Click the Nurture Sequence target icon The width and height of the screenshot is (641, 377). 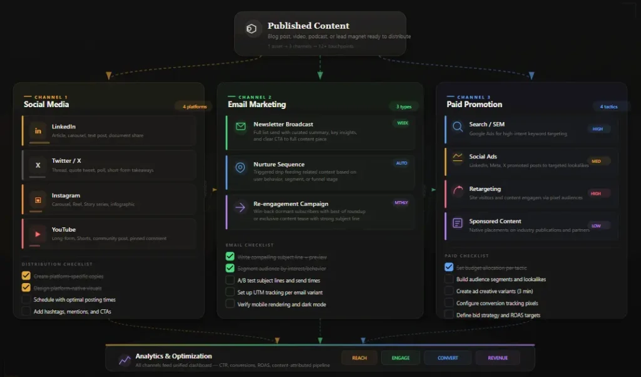point(240,168)
